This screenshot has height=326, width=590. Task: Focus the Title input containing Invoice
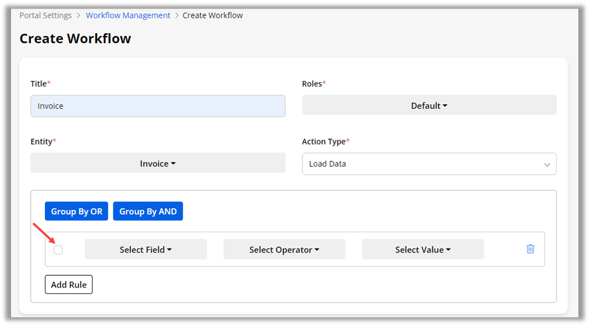point(158,106)
